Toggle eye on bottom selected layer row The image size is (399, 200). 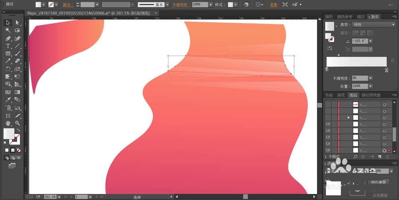[328, 150]
